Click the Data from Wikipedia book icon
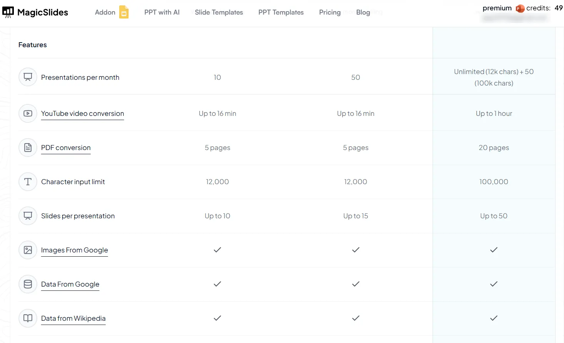This screenshot has width=564, height=343. point(28,318)
